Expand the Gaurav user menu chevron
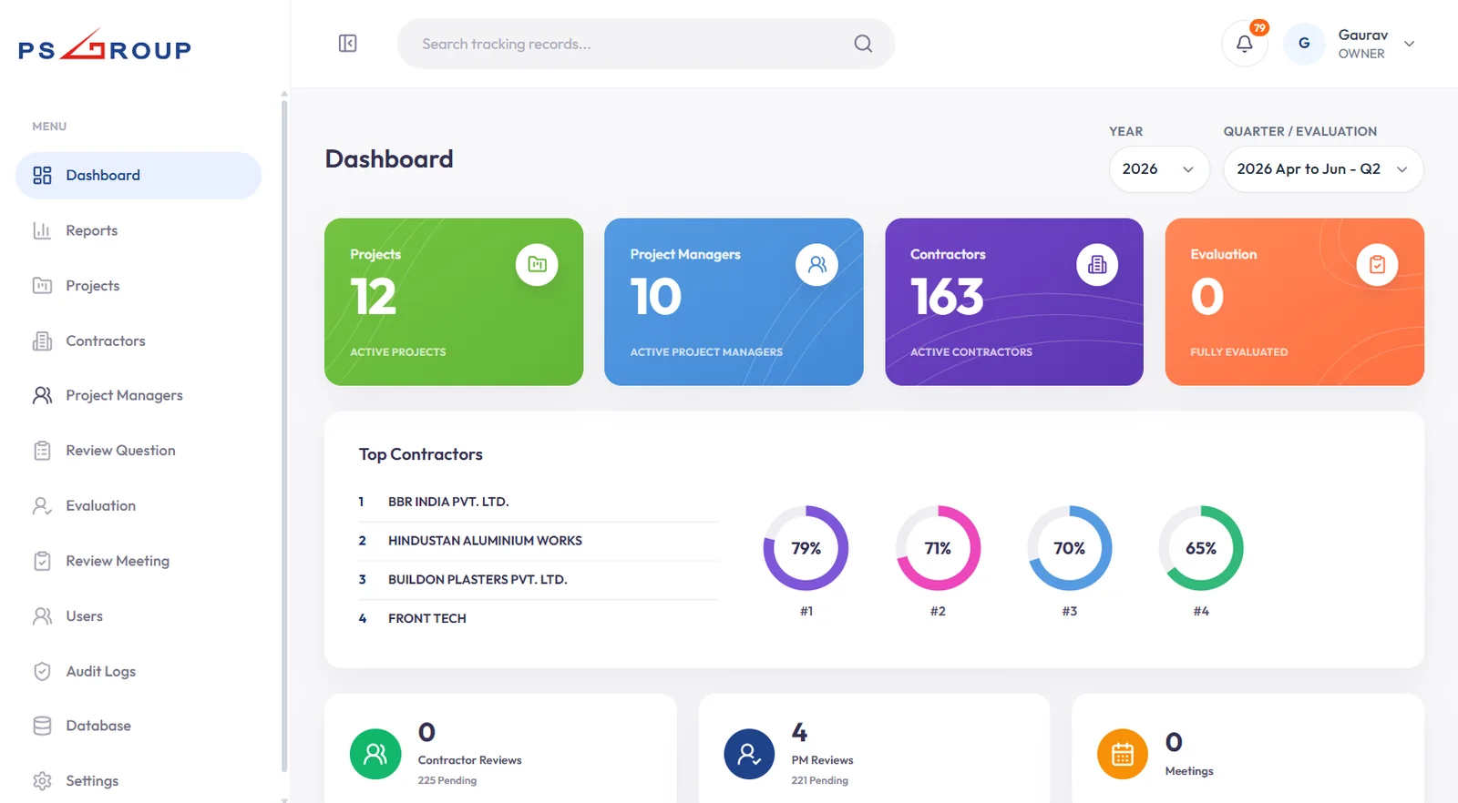The width and height of the screenshot is (1458, 803). (x=1409, y=44)
